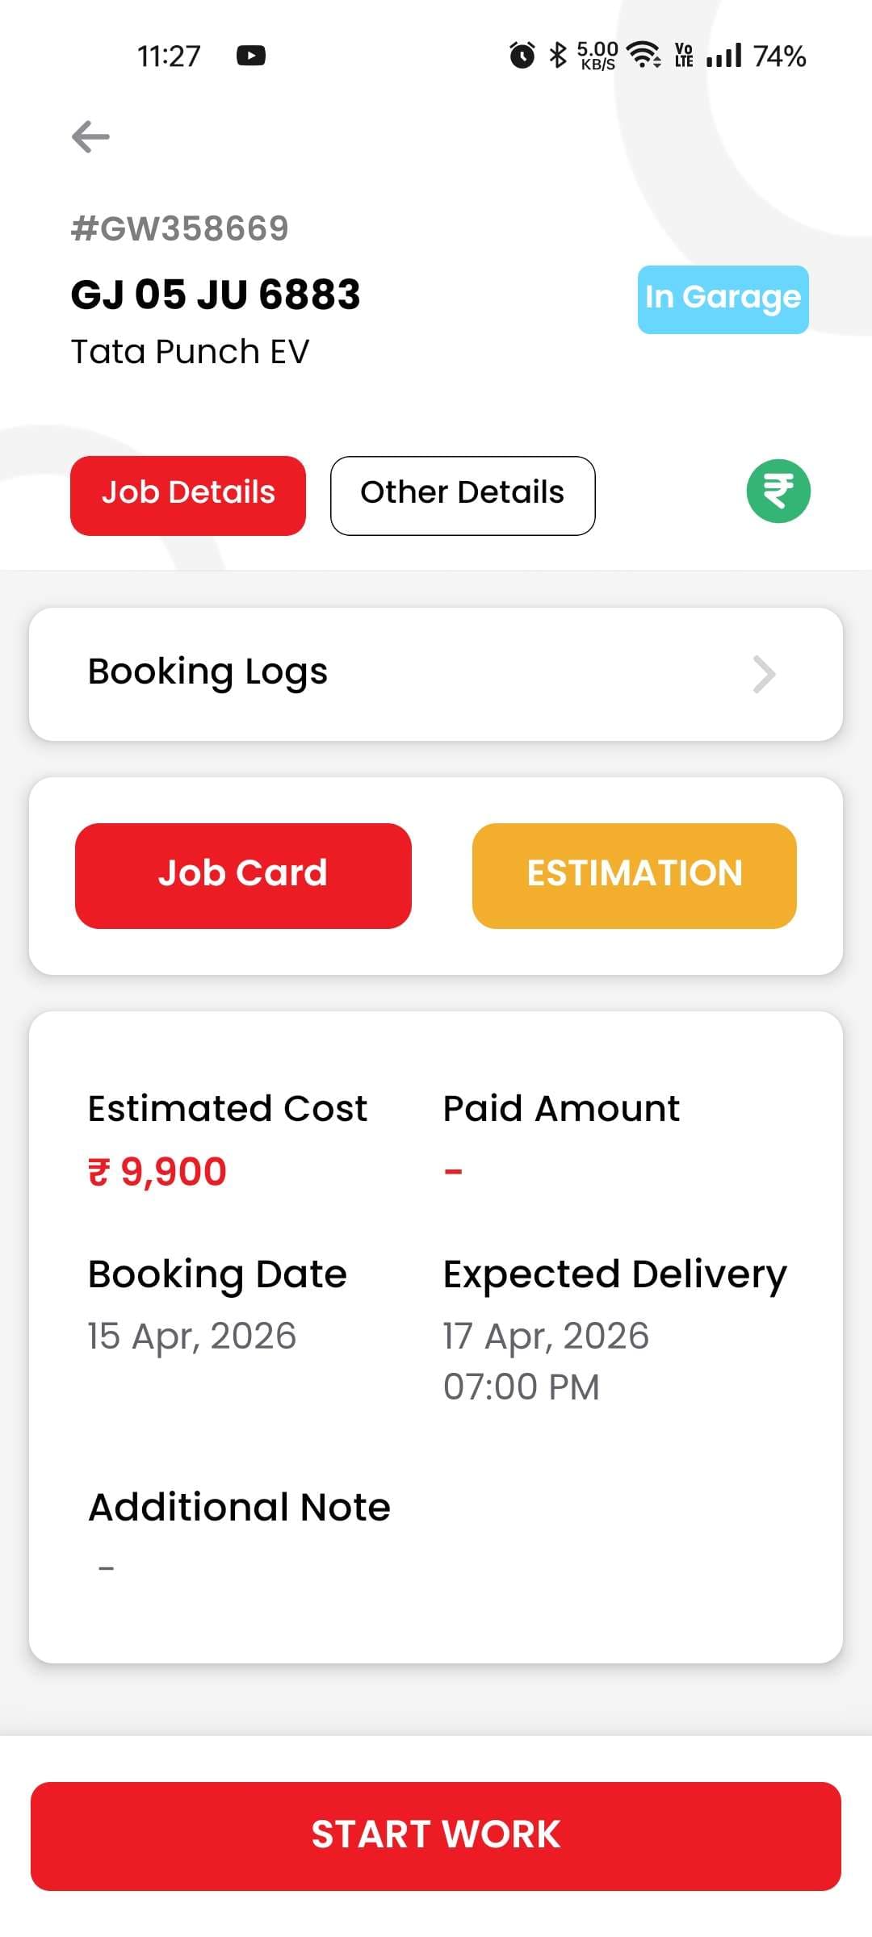Tap the In Garage status badge
The image size is (872, 1937).
point(723,299)
